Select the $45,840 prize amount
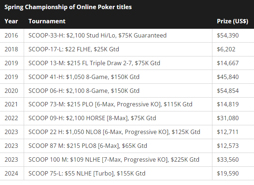The width and height of the screenshot is (254, 185). pos(228,77)
